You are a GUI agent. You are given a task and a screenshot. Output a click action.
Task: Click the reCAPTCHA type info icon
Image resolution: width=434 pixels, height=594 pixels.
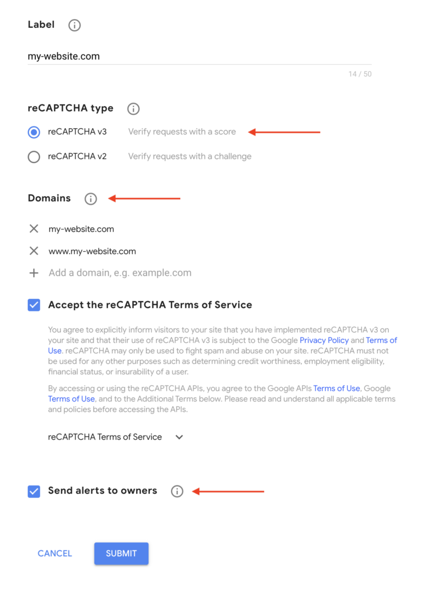tap(133, 108)
